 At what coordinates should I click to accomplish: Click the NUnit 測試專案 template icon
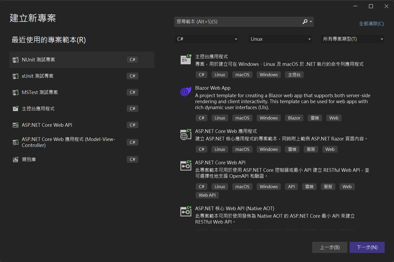16,60
